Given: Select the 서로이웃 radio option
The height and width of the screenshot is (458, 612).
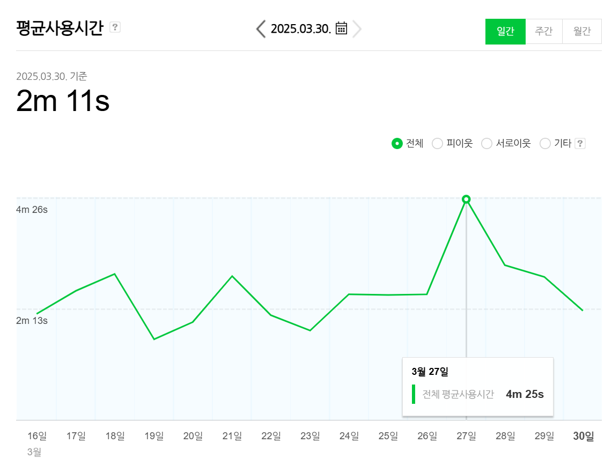Looking at the screenshot, I should coord(486,144).
